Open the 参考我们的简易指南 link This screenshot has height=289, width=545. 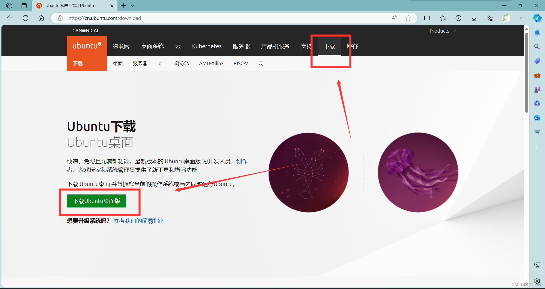coord(139,221)
